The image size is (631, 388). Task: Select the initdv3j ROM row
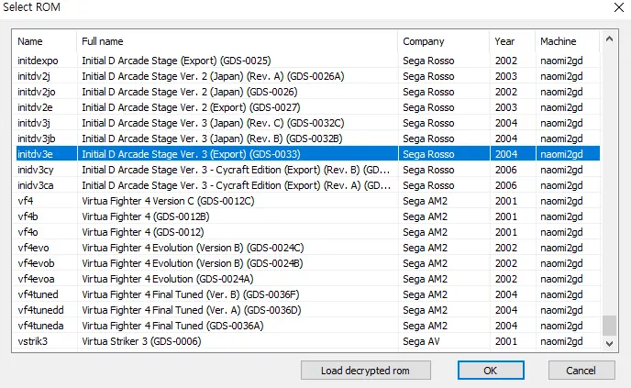pyautogui.click(x=307, y=123)
